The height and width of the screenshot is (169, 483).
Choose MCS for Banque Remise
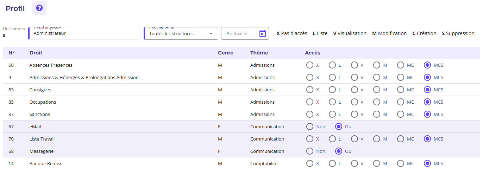click(x=427, y=163)
